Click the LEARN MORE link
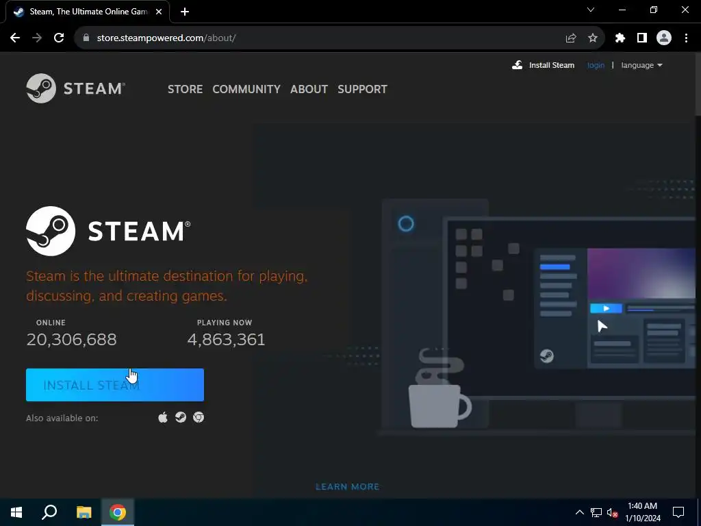Viewport: 701px width, 526px height. [x=347, y=487]
